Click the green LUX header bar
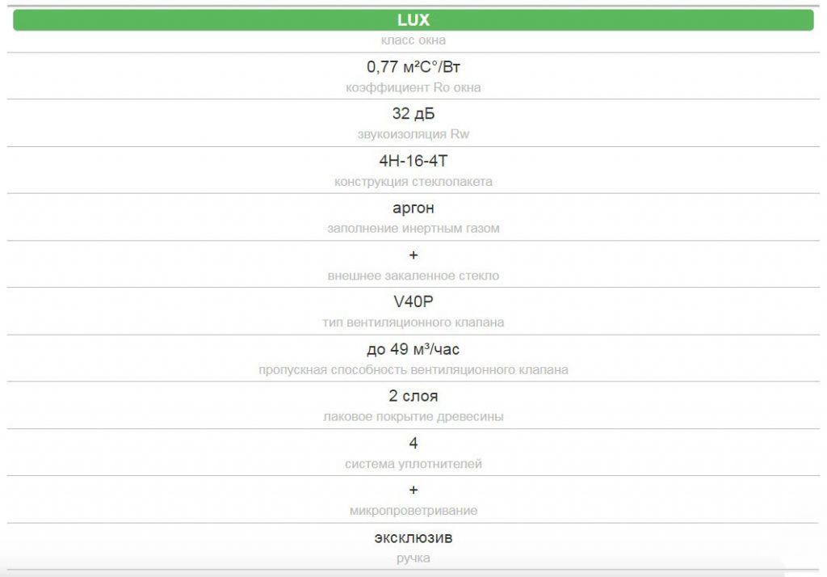827x577 pixels. [413, 20]
